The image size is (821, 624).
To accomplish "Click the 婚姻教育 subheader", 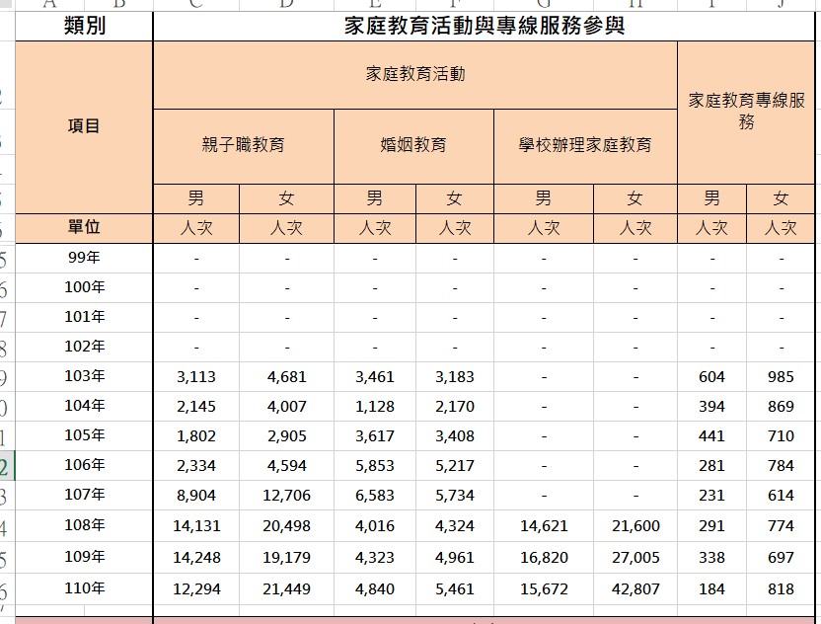I will coord(413,146).
